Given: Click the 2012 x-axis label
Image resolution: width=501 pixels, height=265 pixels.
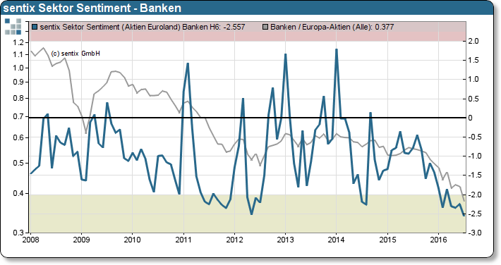Looking at the screenshot, I should click(x=234, y=240).
